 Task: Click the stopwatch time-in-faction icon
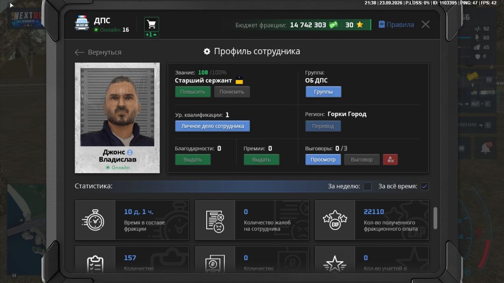coord(94,220)
